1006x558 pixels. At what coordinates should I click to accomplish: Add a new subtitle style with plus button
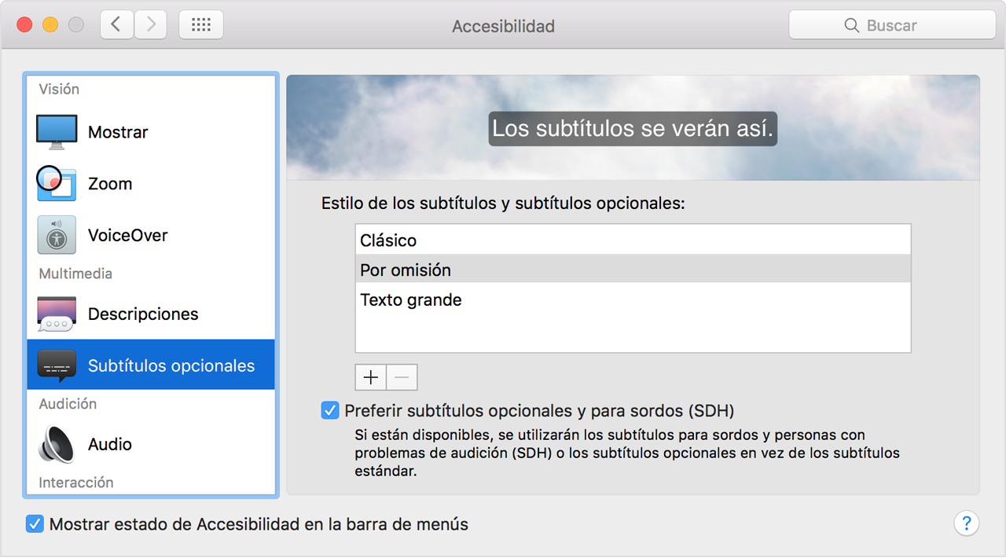tap(371, 377)
